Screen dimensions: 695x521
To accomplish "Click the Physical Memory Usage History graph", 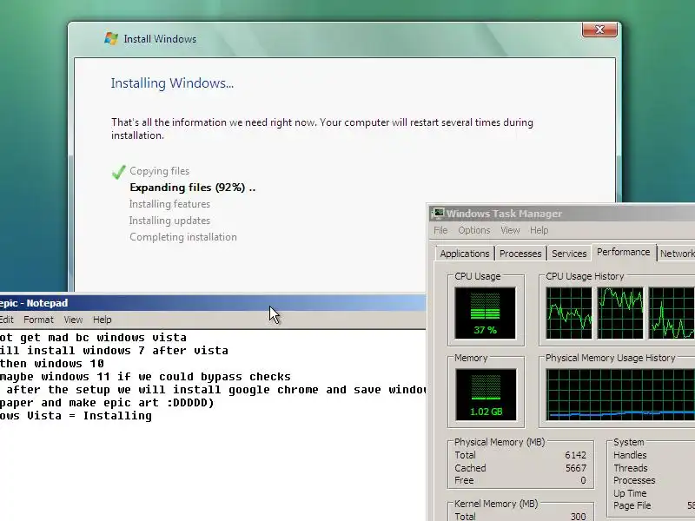I will [620, 394].
